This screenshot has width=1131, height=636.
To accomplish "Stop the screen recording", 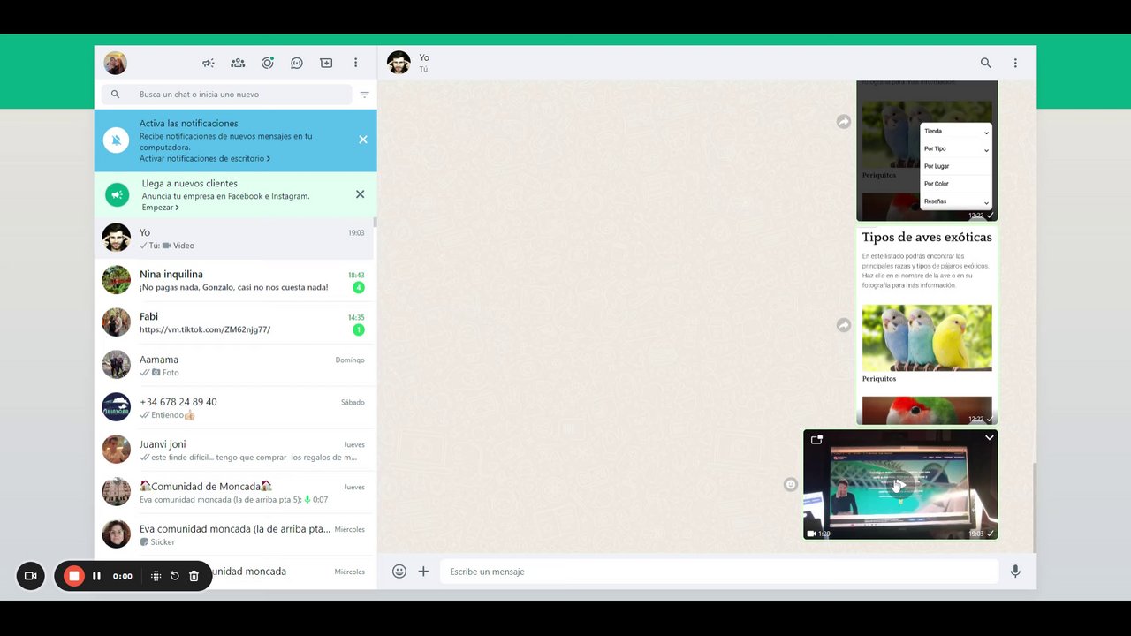I will 74,576.
